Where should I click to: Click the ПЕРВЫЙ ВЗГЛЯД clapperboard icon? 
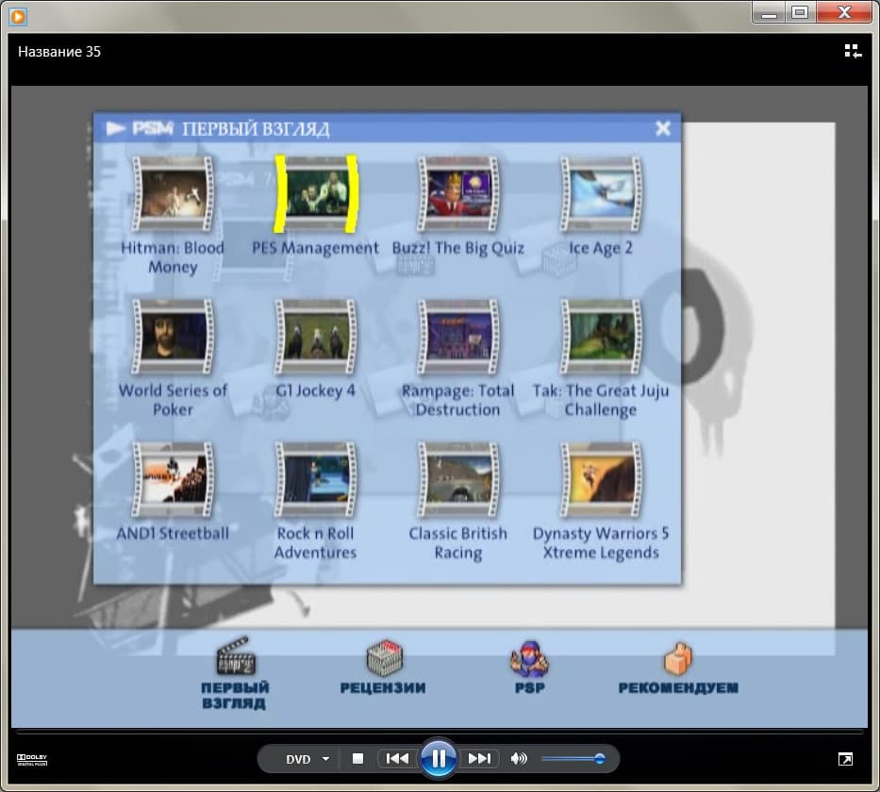tap(236, 655)
